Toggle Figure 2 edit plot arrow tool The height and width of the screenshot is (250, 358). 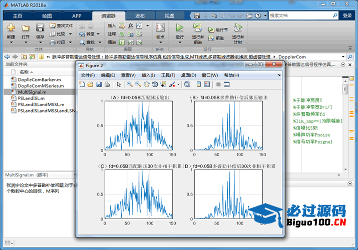tap(119, 84)
